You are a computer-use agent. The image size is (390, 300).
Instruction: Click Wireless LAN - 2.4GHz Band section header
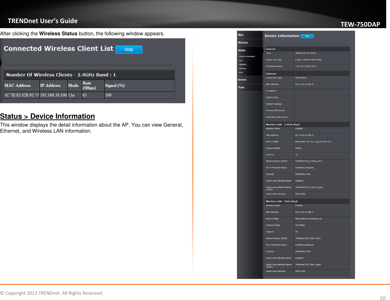[x=307, y=125]
